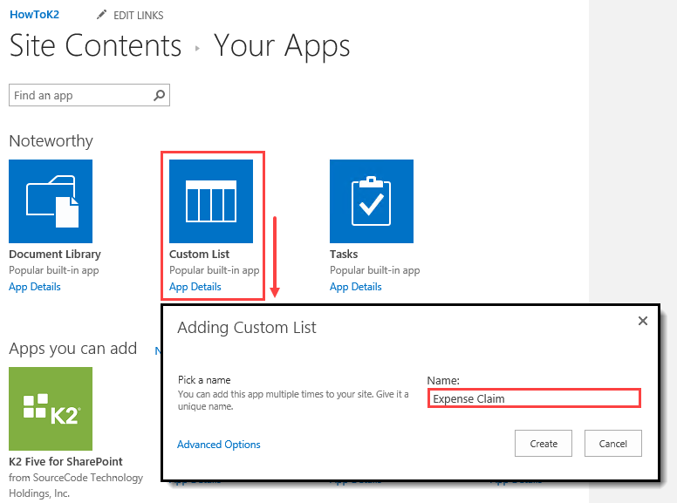677x503 pixels.
Task: Go to the HowToK2 site link
Action: (35, 15)
